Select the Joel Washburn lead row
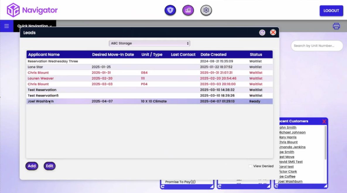The height and width of the screenshot is (193, 347). pyautogui.click(x=149, y=101)
